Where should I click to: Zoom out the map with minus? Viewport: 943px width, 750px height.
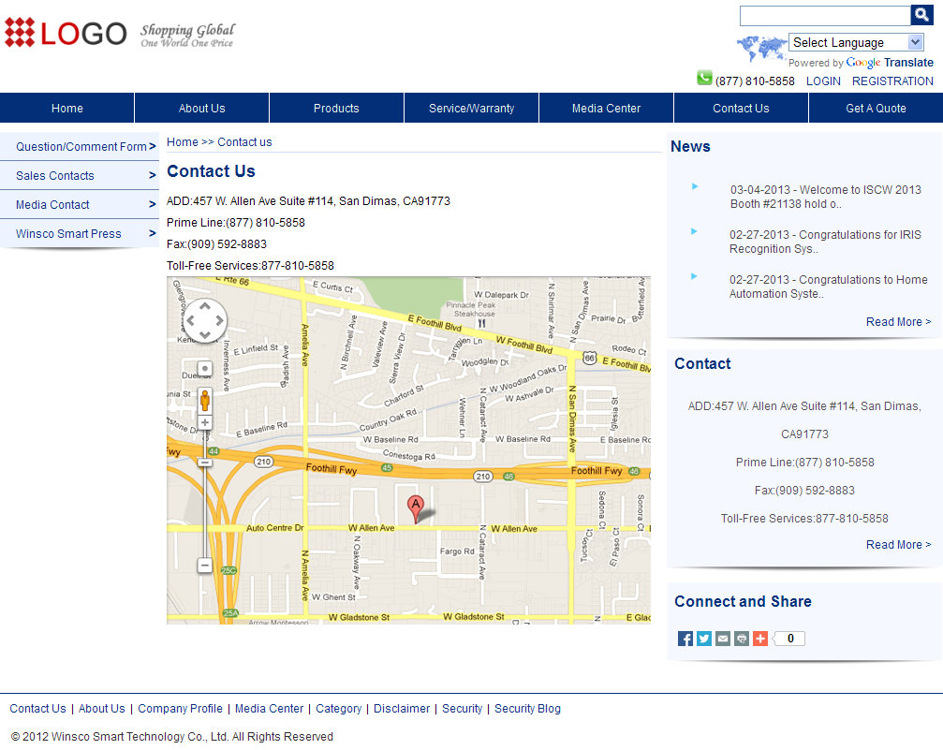pos(205,566)
